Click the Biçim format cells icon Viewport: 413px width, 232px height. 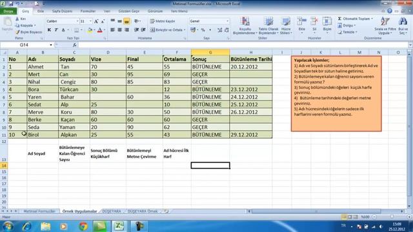point(327,22)
